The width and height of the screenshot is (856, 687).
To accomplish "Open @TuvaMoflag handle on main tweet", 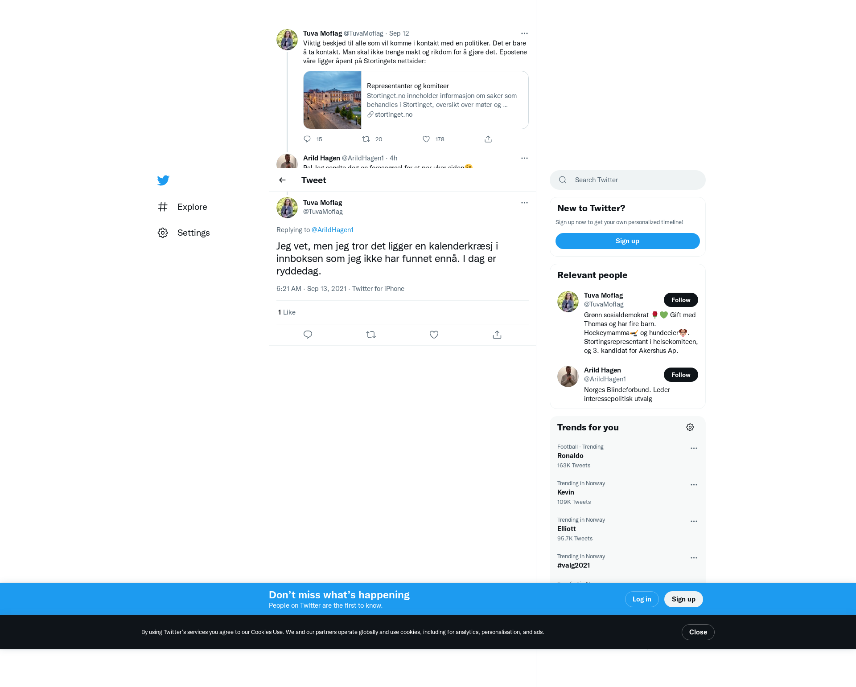I will (323, 212).
